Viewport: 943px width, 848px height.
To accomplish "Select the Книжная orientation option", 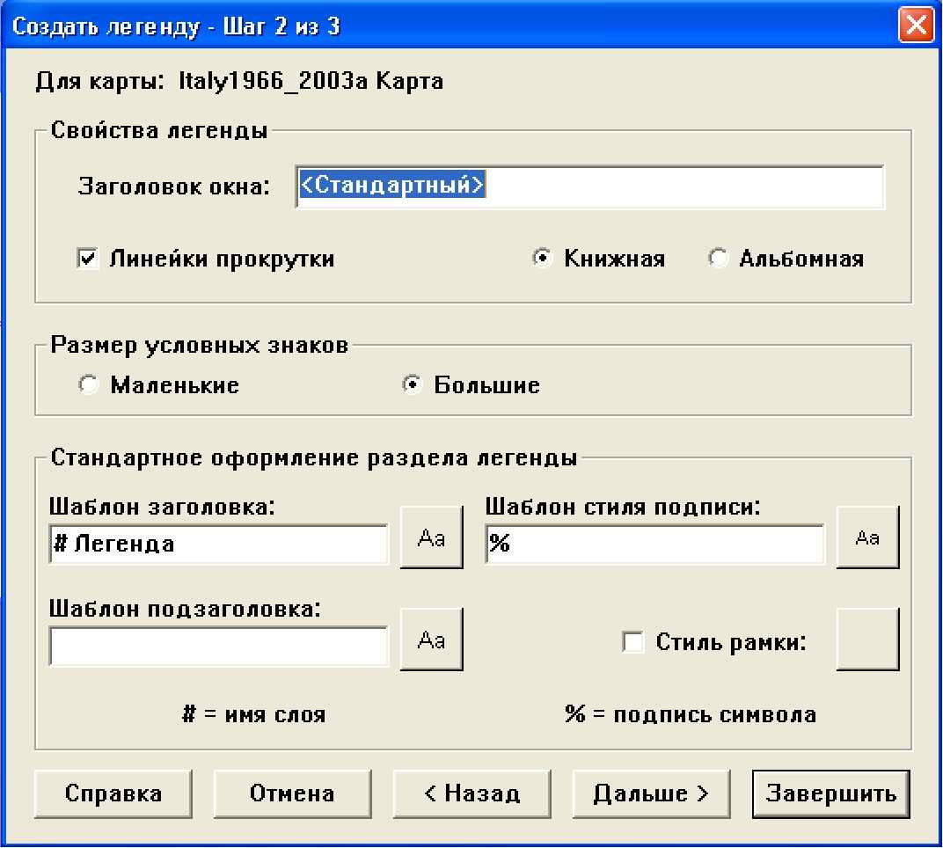I will [544, 260].
